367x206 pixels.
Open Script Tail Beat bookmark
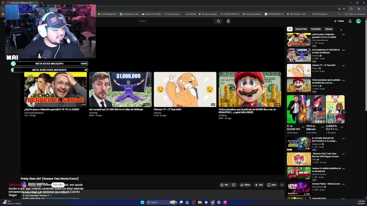tap(189, 14)
